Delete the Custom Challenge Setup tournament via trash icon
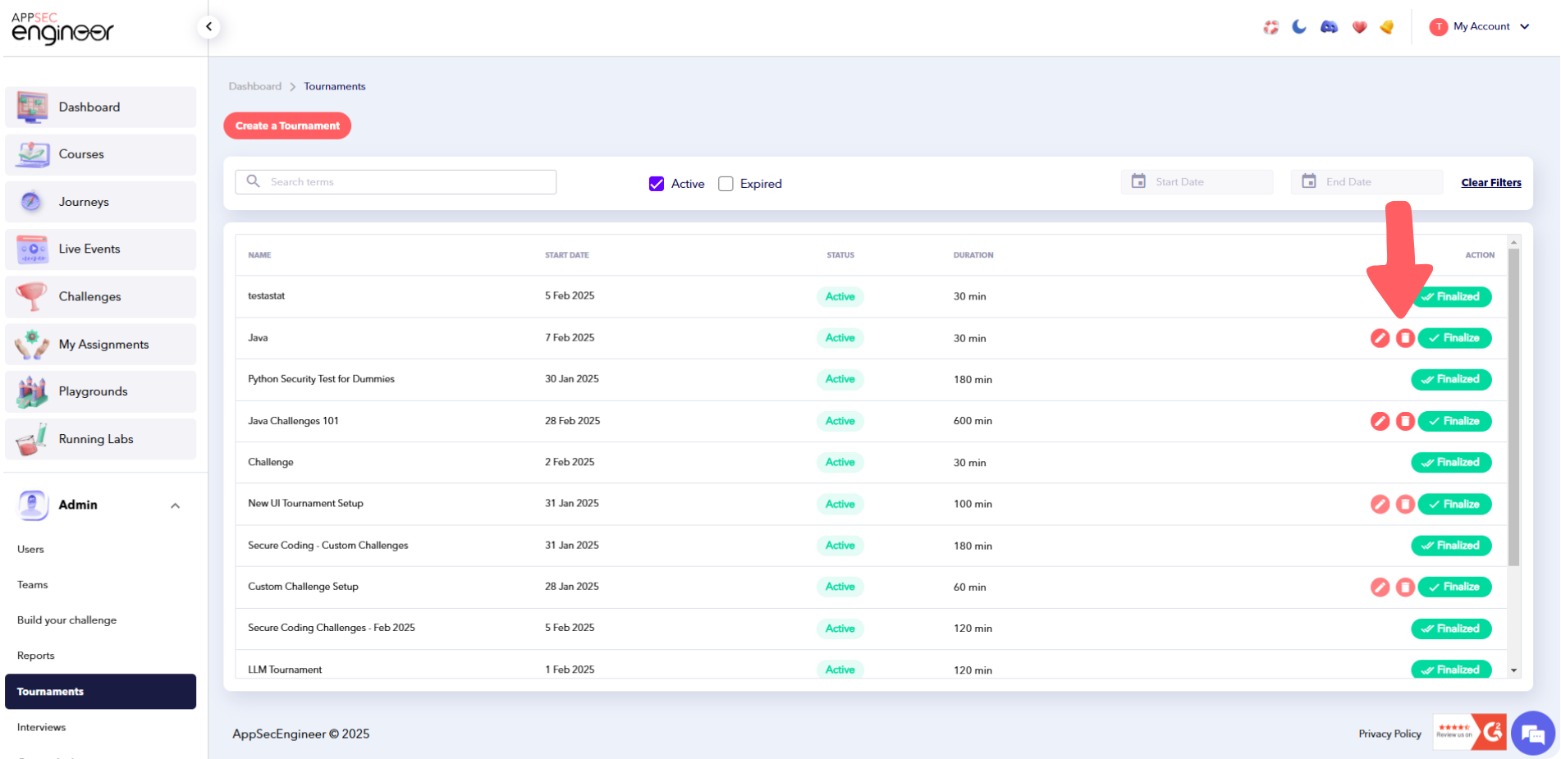1561x759 pixels. tap(1405, 587)
